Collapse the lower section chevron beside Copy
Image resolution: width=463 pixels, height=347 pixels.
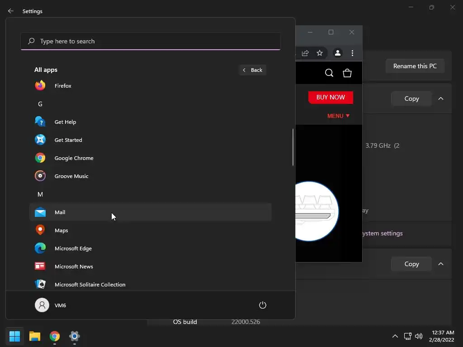pyautogui.click(x=441, y=264)
